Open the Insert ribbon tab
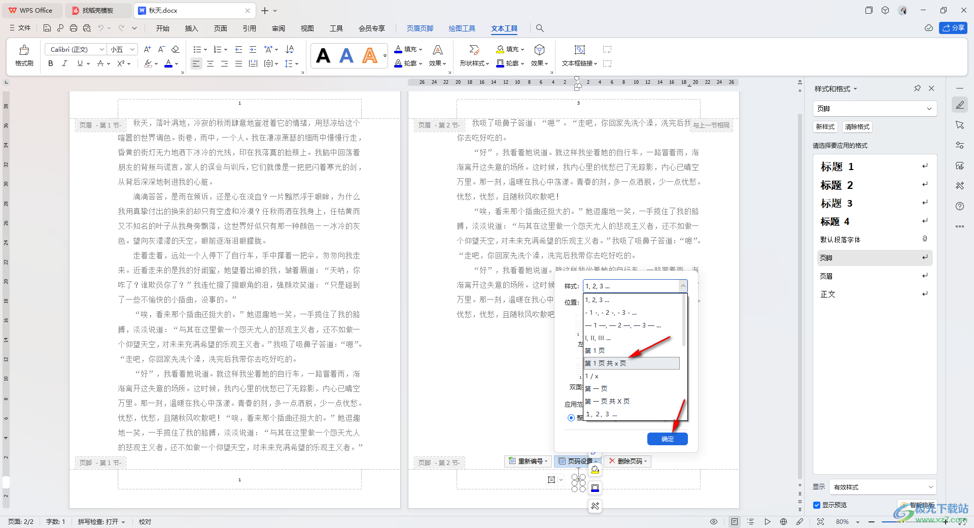 pos(192,28)
